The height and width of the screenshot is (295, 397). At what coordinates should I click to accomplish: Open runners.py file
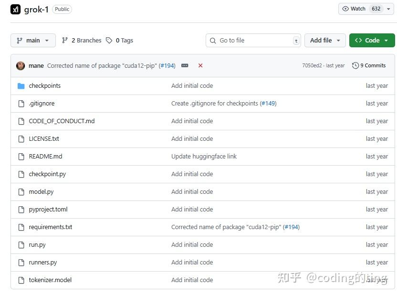click(x=43, y=263)
